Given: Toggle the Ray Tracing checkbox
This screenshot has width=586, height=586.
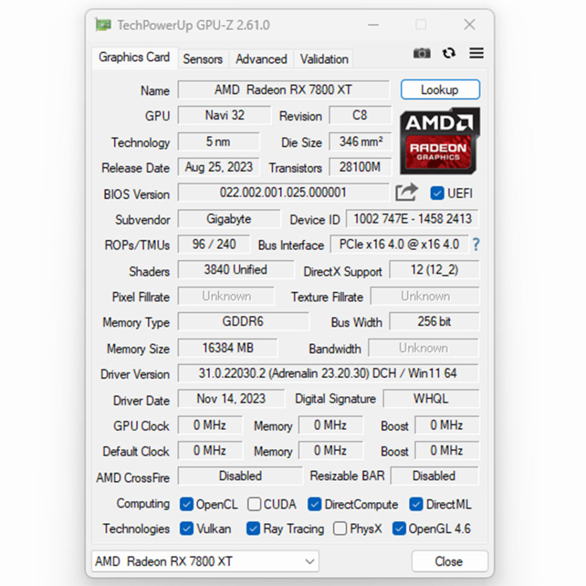Looking at the screenshot, I should coord(253,528).
